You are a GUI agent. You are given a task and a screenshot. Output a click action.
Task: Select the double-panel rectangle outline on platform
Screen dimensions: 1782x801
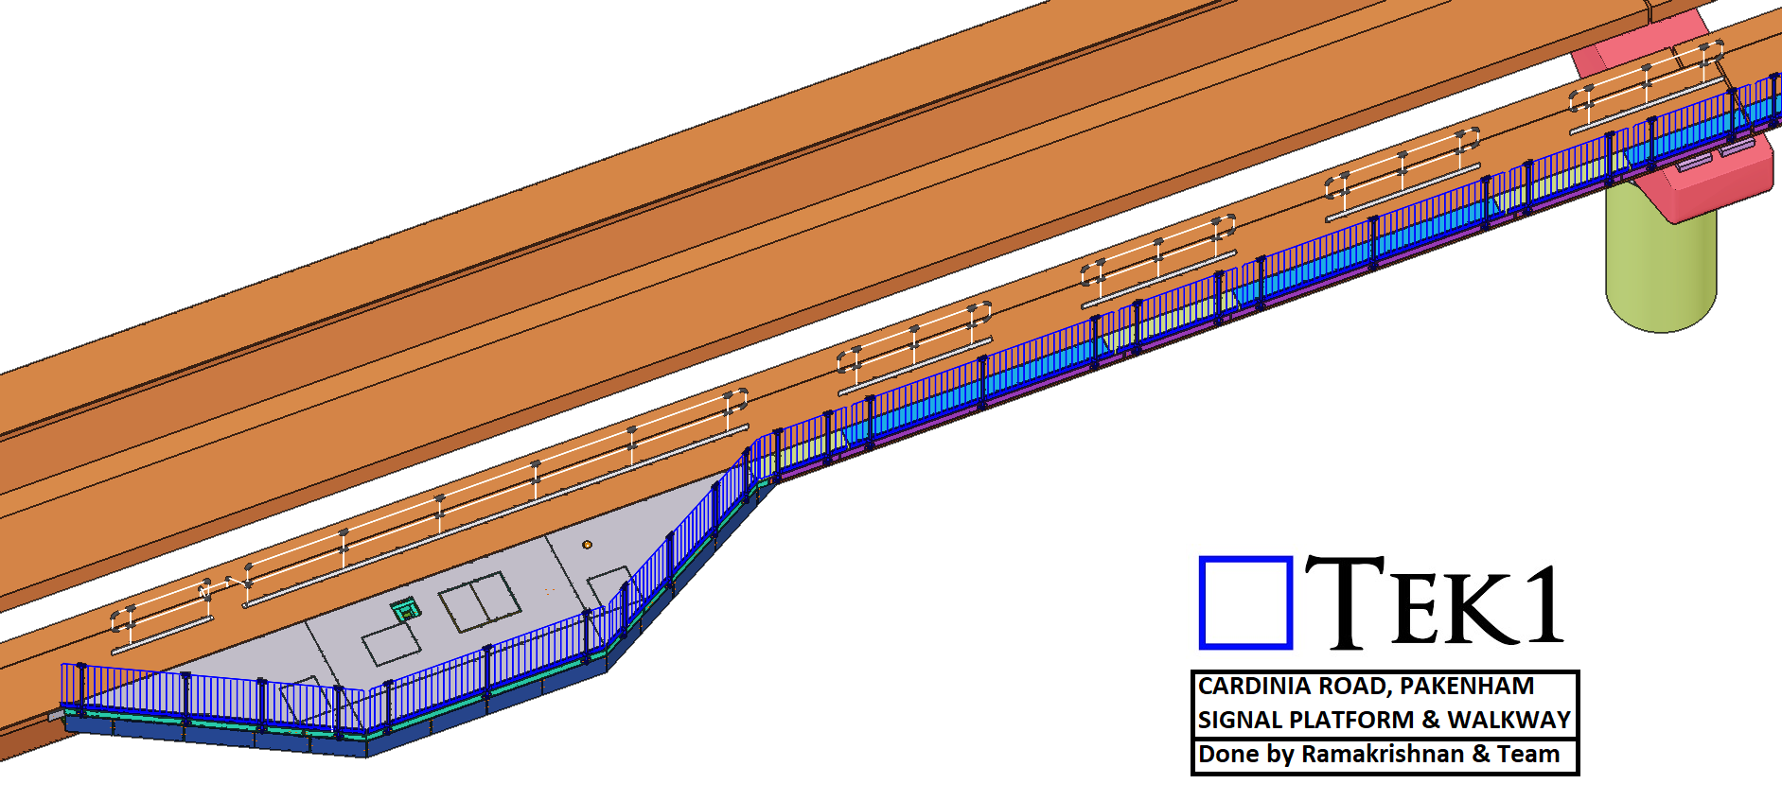[480, 601]
